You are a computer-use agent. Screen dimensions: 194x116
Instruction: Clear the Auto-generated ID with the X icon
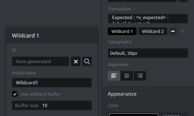coord(76,62)
